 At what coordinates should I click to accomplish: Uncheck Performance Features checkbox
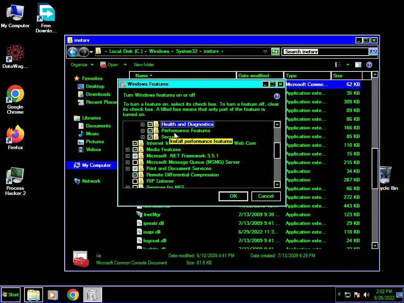point(150,131)
